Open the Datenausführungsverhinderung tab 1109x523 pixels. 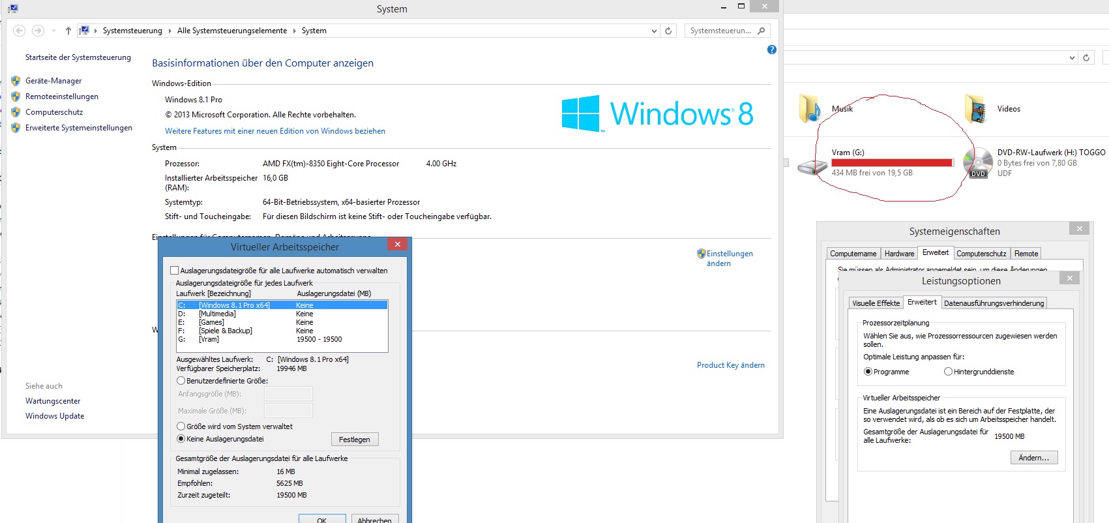(994, 303)
